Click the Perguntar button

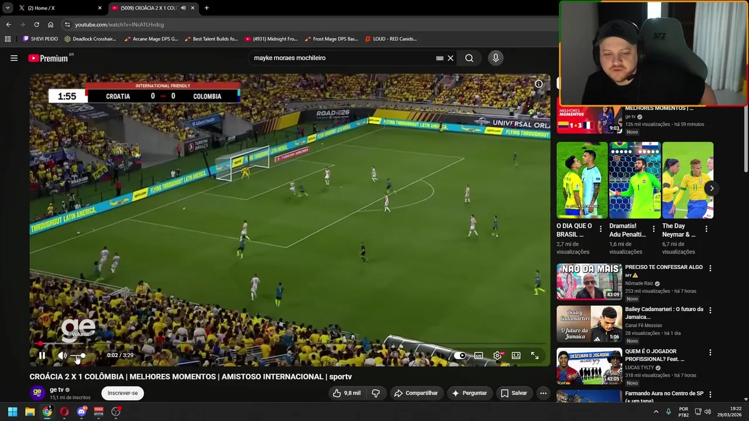pos(469,393)
